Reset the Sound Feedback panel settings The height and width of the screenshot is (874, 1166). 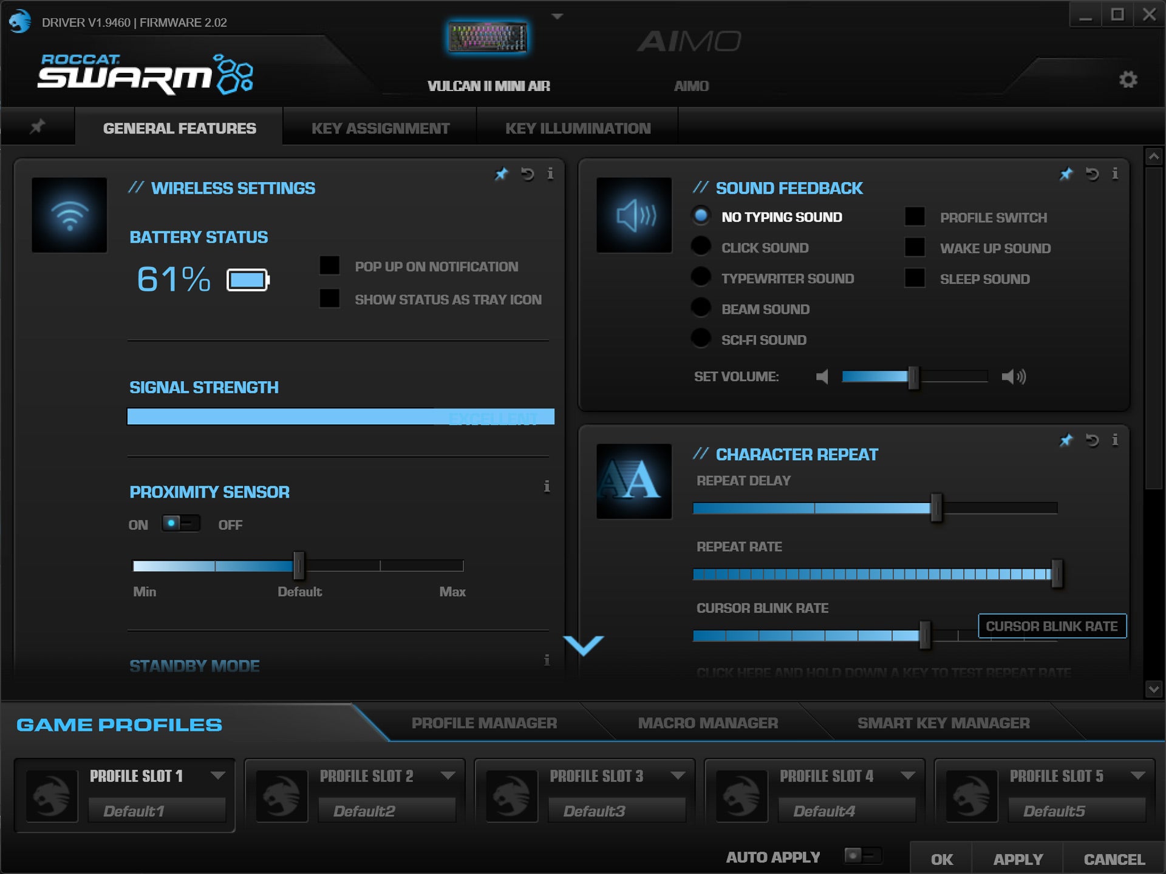pos(1092,175)
